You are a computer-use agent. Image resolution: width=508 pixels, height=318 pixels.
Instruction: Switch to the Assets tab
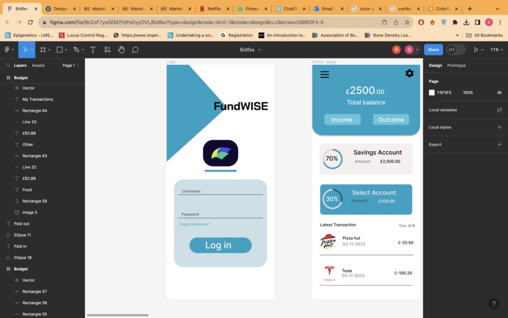point(38,65)
